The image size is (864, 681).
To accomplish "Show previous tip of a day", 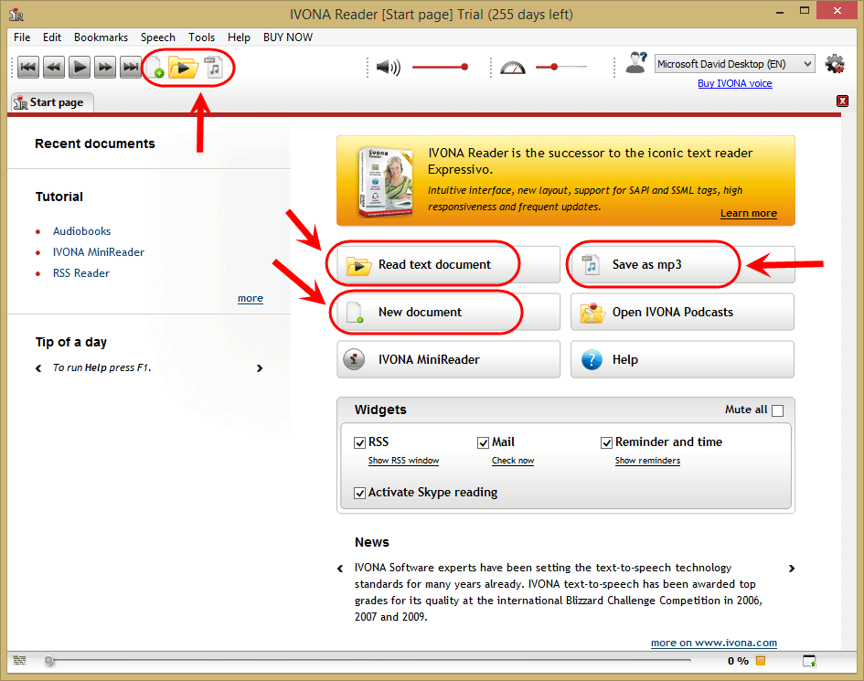I will [38, 368].
